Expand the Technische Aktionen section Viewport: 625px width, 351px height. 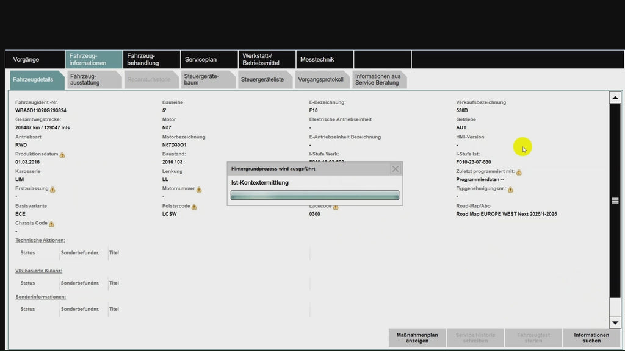[40, 240]
